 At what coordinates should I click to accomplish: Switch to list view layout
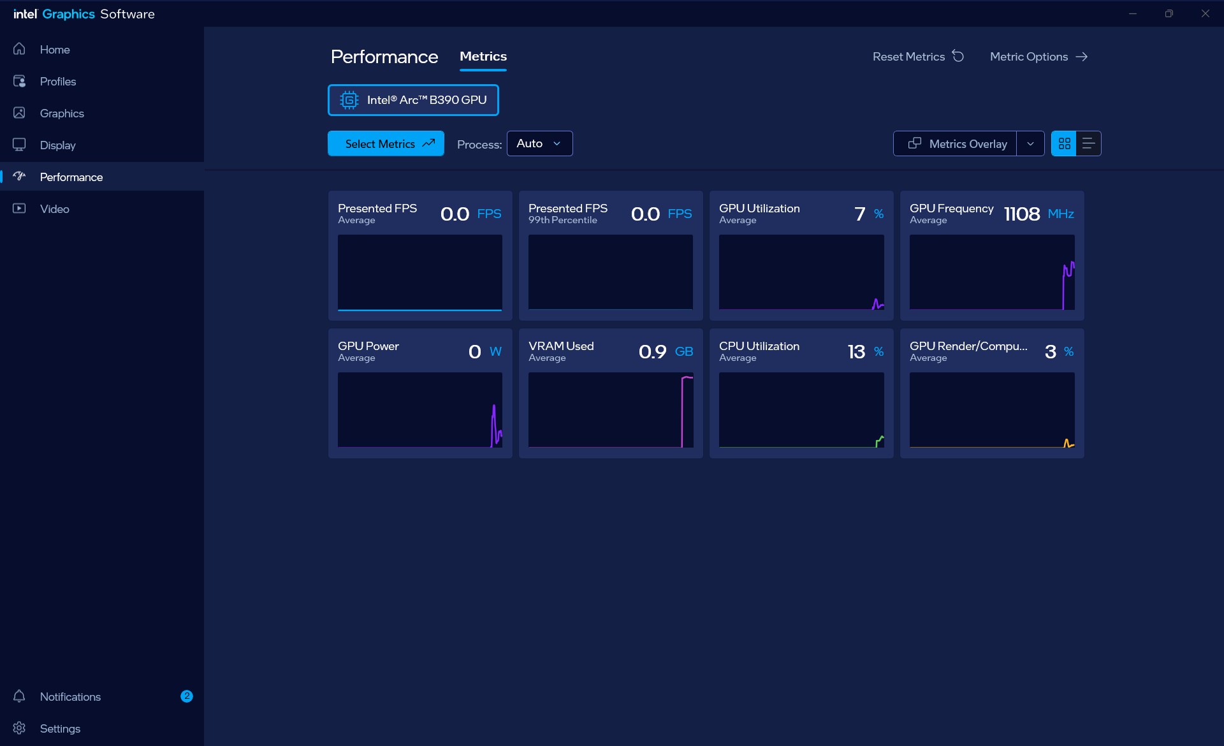[1088, 143]
